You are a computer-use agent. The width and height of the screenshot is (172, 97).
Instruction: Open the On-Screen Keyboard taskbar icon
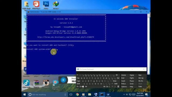pyautogui.click(x=96, y=95)
